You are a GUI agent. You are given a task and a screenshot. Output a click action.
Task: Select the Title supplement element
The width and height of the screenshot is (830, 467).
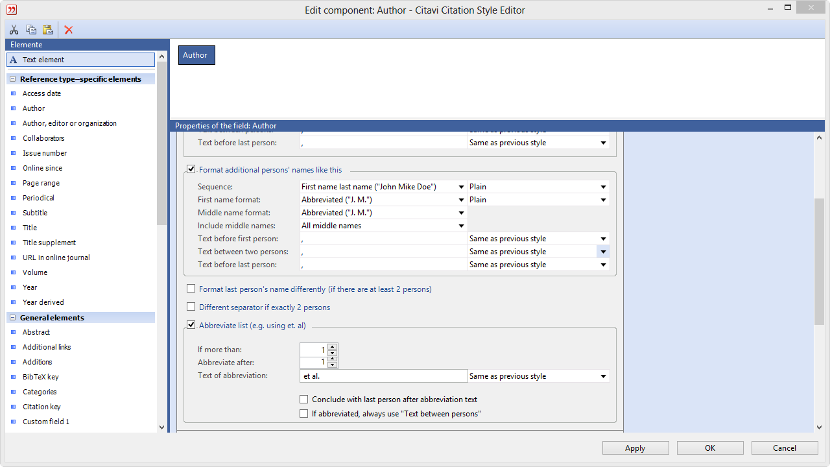(49, 243)
